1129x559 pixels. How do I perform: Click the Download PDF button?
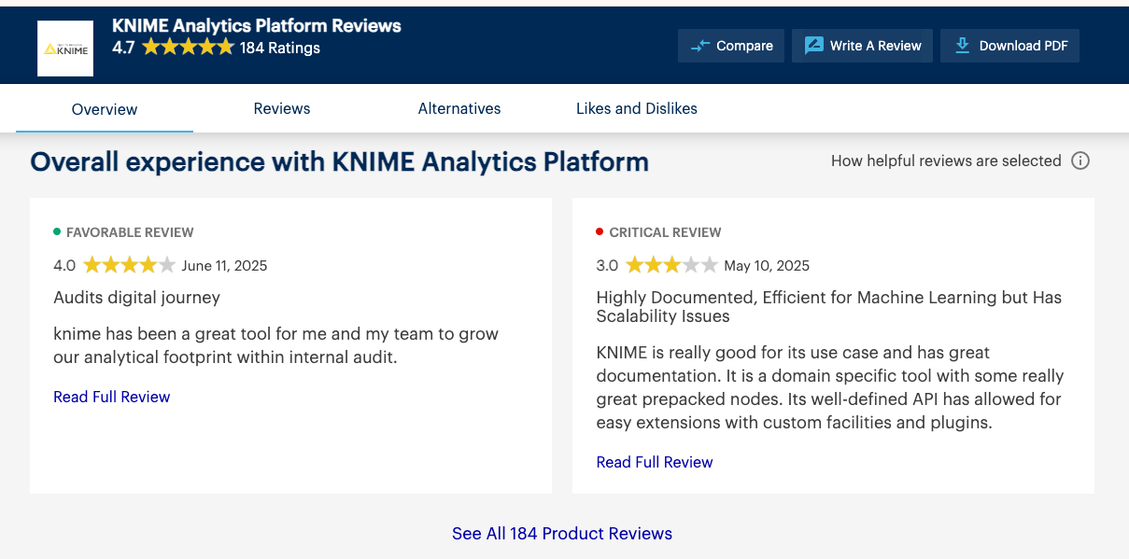[1009, 46]
